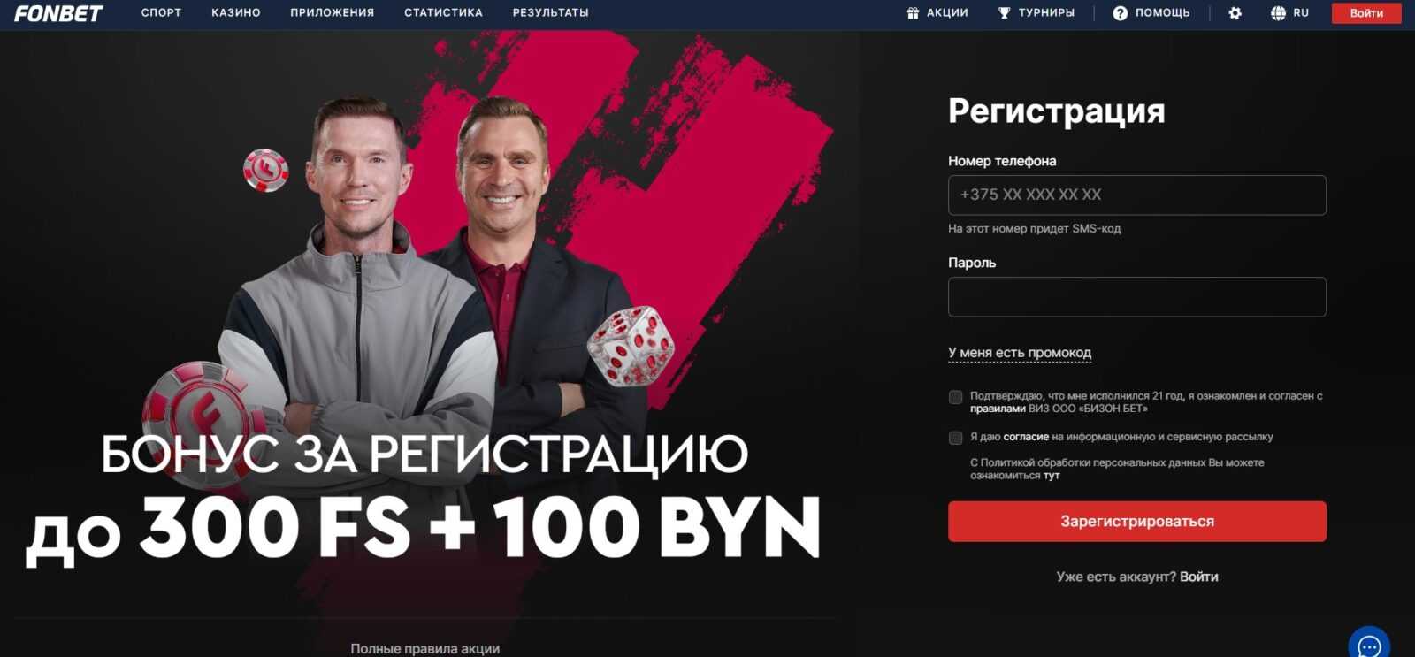Open the Полные правила акции link

tap(425, 649)
